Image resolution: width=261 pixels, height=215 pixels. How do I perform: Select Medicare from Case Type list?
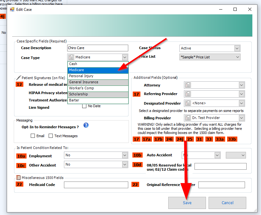(98, 70)
